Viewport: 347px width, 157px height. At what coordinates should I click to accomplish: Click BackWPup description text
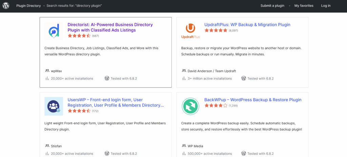[x=242, y=126]
